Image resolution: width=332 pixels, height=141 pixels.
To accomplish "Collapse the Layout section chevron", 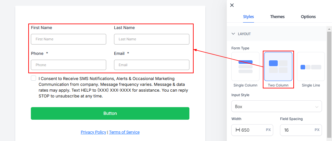I will pos(233,34).
